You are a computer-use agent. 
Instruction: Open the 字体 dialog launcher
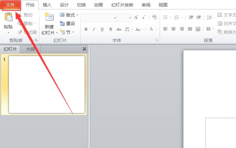[x=157, y=40]
